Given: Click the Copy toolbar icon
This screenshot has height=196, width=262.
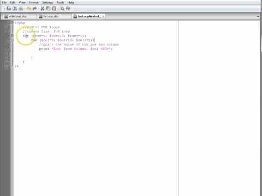Looking at the screenshot, I should (48, 9).
